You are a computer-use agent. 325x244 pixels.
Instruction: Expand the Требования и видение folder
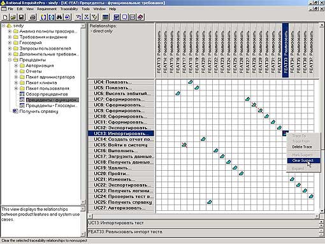point(10,37)
